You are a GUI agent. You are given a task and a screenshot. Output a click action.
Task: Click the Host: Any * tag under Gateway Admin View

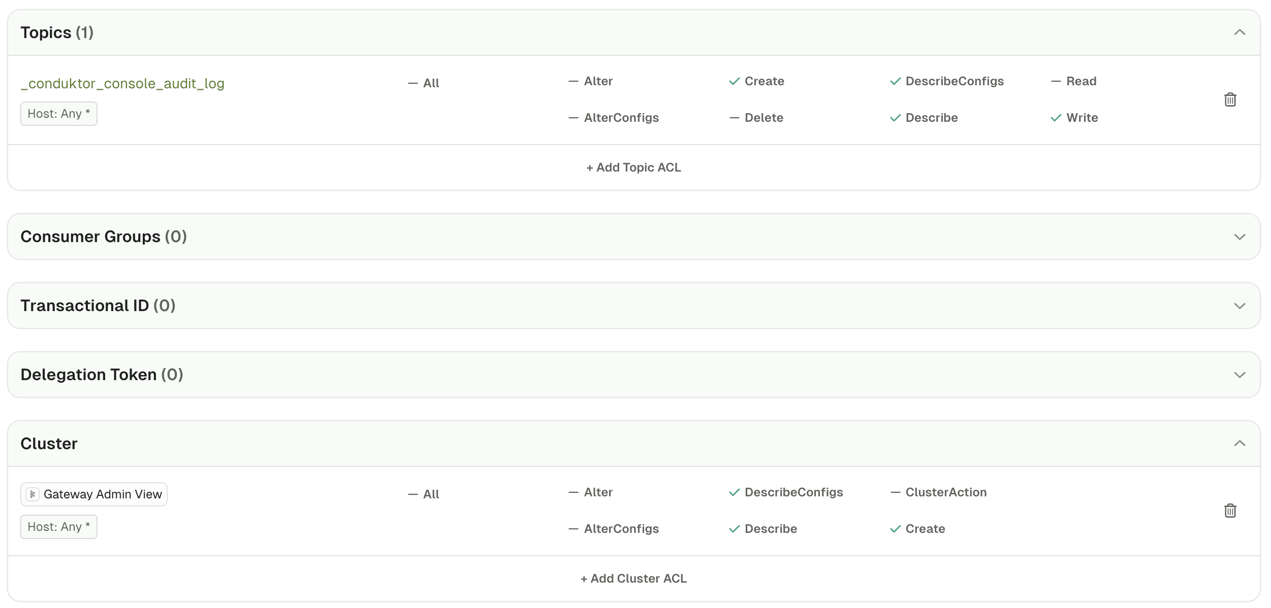(x=59, y=527)
